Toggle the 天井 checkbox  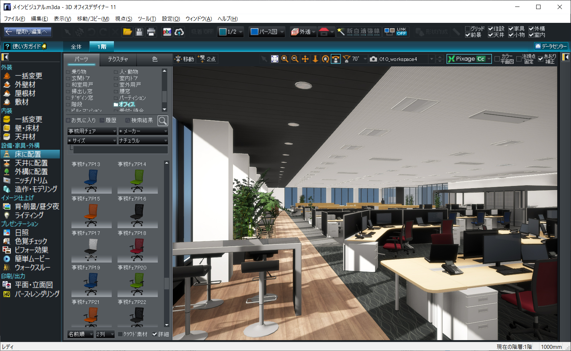(490, 35)
